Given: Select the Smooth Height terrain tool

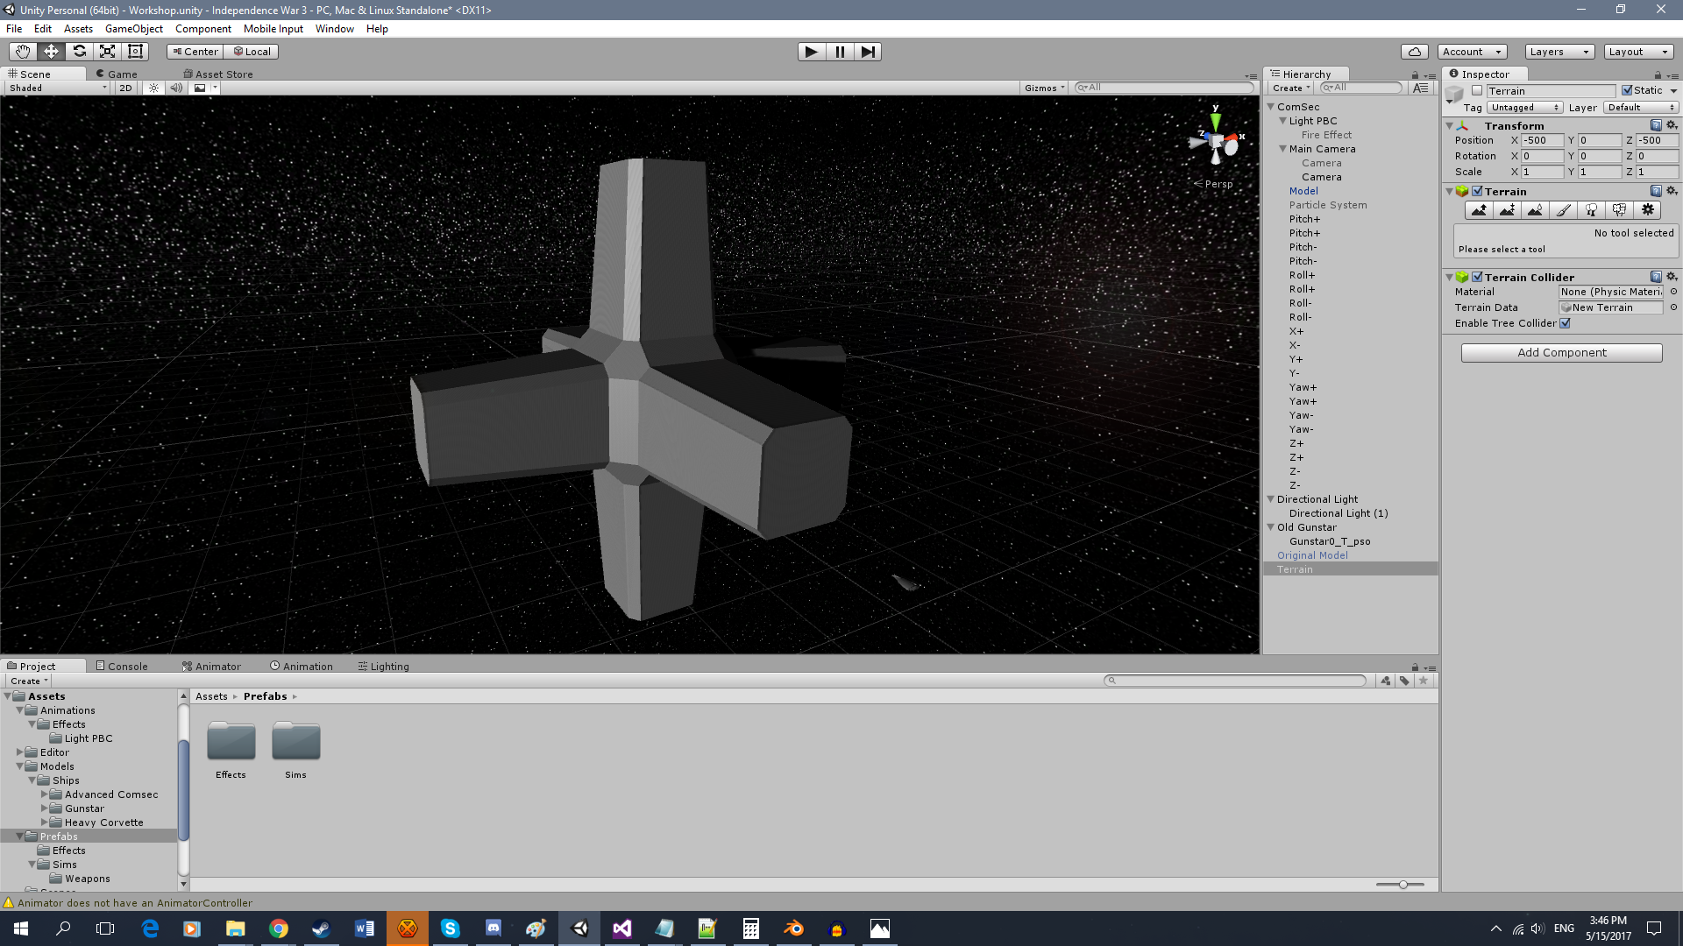Looking at the screenshot, I should (1535, 210).
